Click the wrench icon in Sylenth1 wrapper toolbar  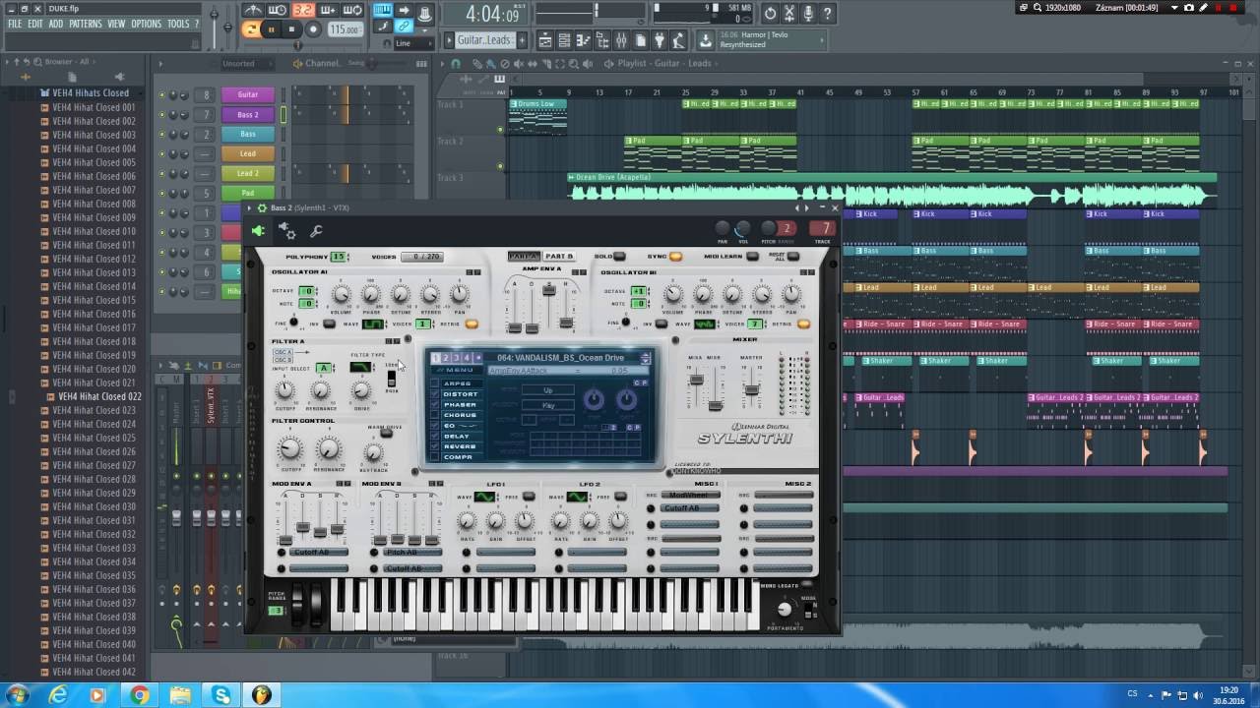pos(316,231)
